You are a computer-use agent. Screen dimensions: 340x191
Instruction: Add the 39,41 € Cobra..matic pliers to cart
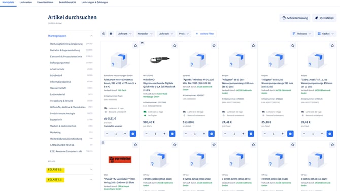point(329,134)
